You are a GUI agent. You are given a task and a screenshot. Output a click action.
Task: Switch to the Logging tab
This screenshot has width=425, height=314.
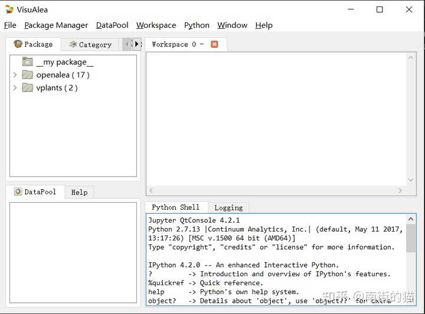(x=228, y=207)
